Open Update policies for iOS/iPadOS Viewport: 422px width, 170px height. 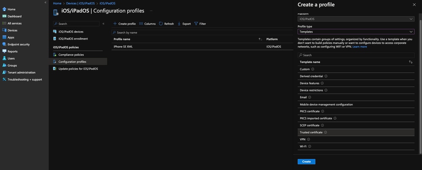78,69
